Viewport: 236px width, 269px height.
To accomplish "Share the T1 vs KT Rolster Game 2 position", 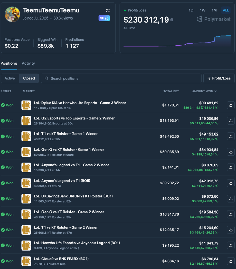I will click(231, 230).
